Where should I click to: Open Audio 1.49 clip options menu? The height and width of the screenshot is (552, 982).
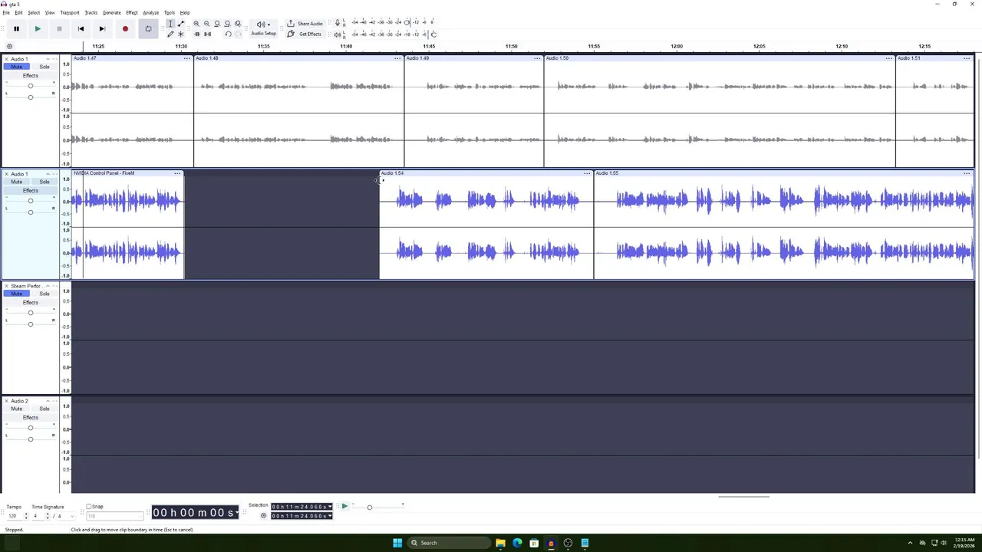coord(537,58)
